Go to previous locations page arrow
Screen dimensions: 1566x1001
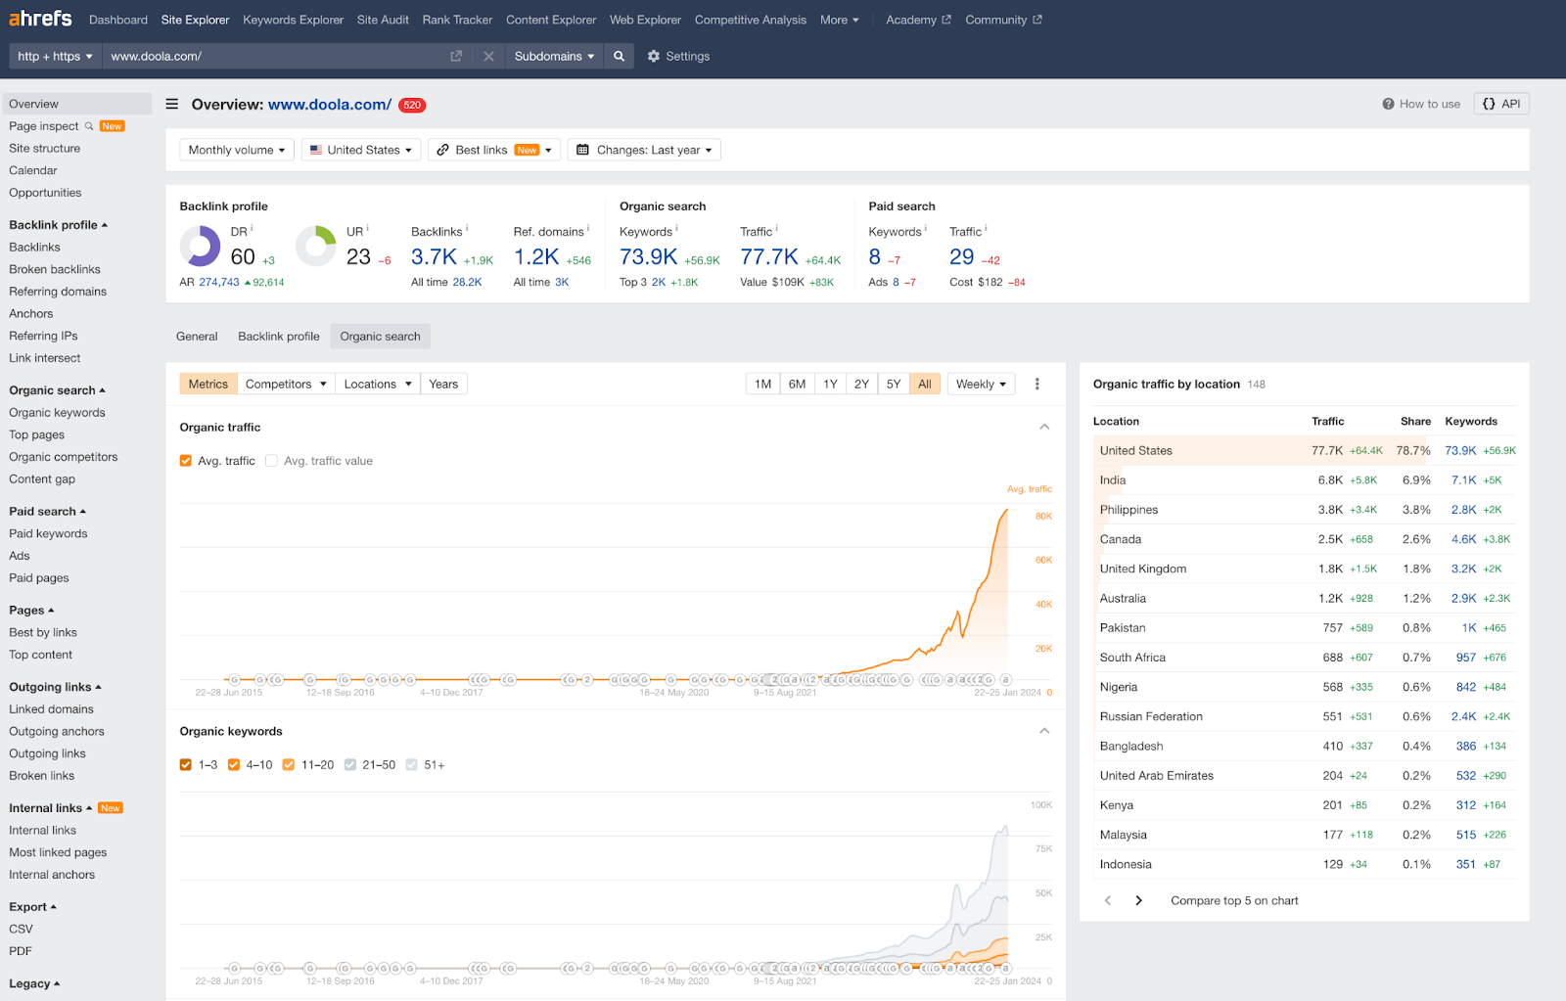tap(1108, 900)
